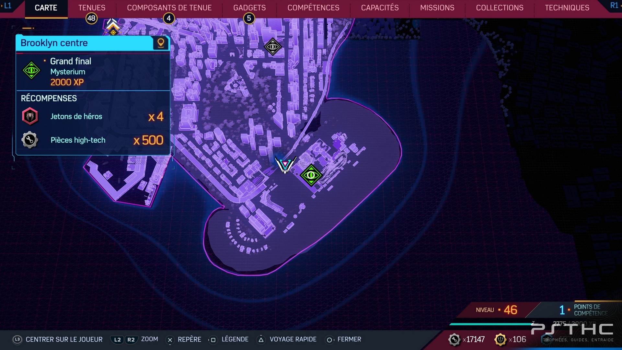Click the x4 hero token count

coord(156,117)
